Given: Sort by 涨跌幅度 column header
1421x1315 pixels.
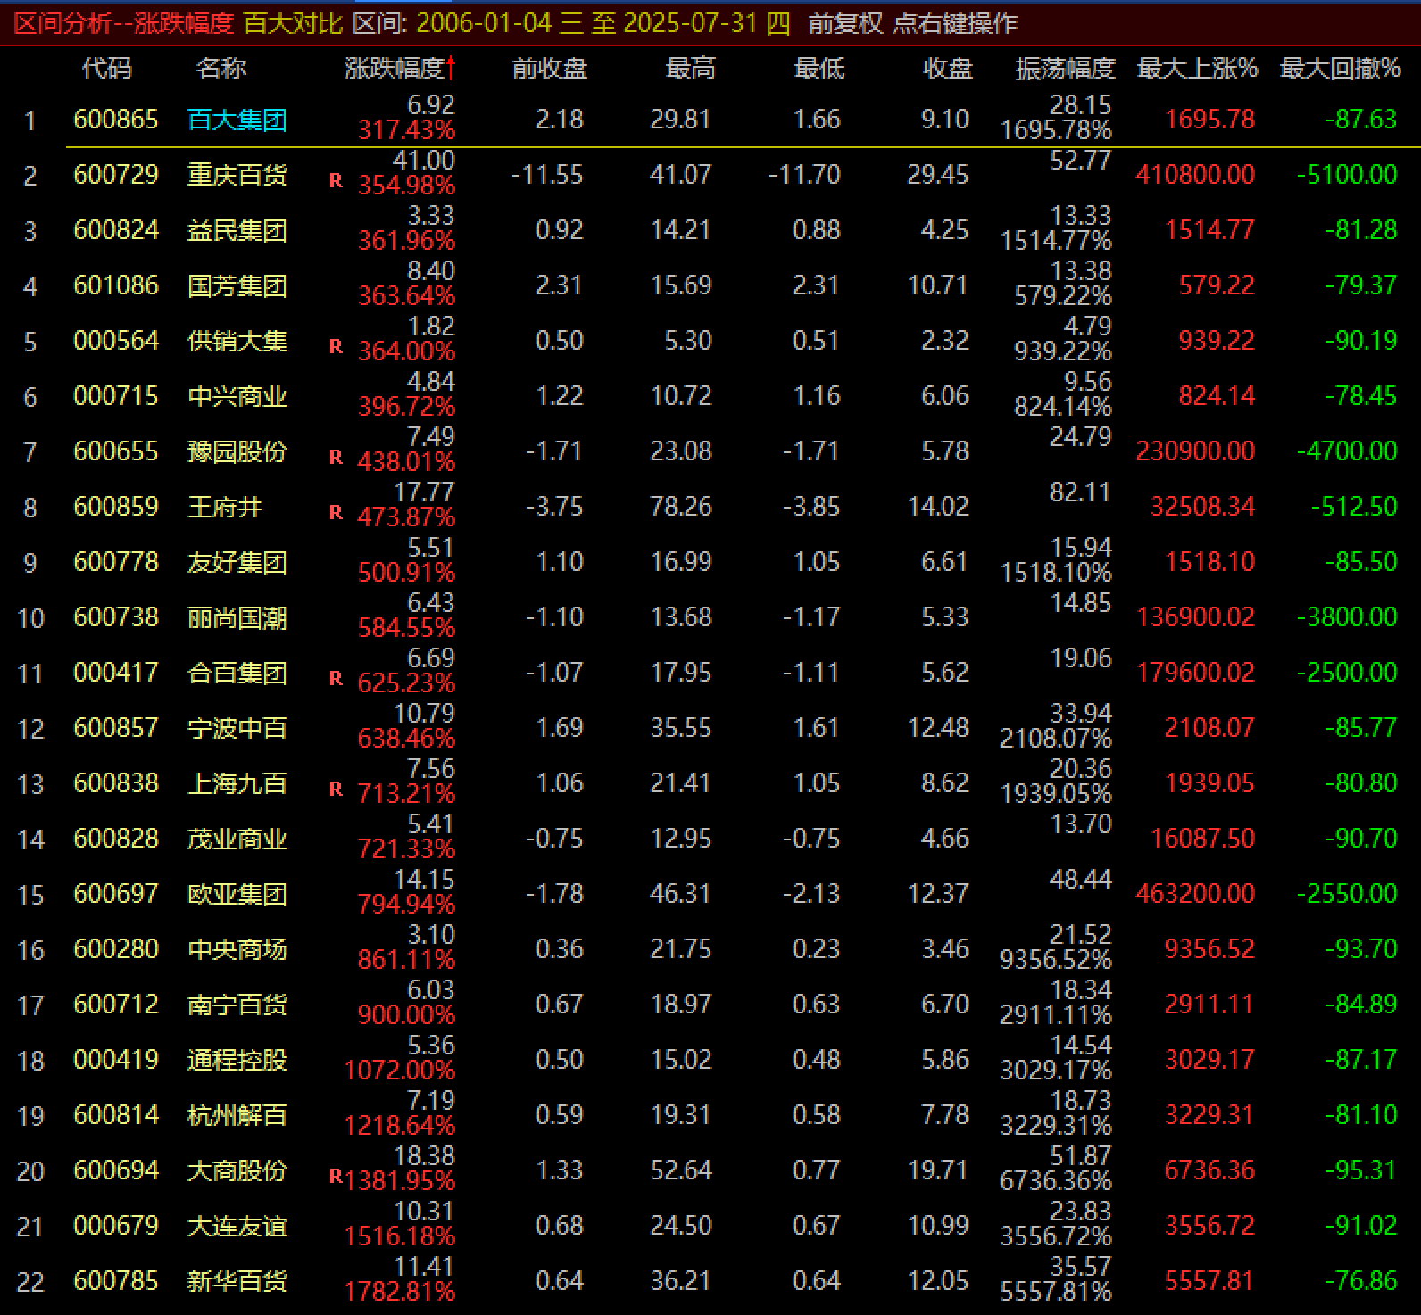Looking at the screenshot, I should 400,68.
